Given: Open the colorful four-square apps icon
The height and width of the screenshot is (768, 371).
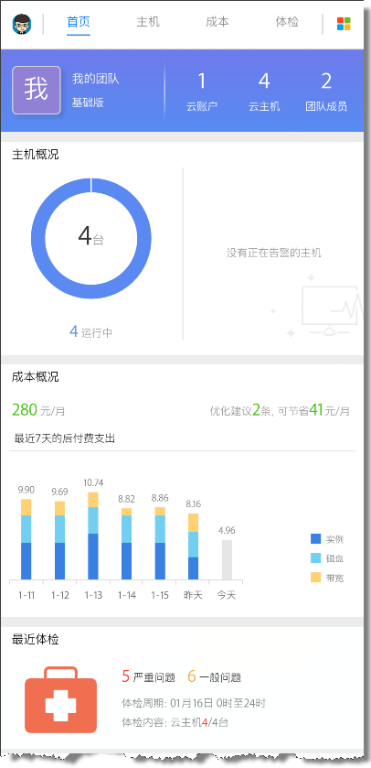Looking at the screenshot, I should point(344,24).
